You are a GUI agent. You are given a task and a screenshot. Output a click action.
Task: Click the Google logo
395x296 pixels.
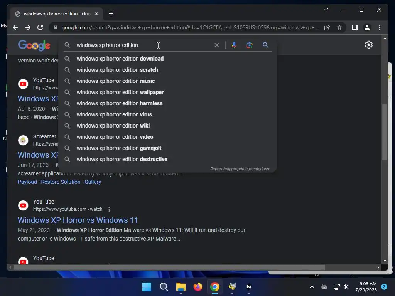point(34,45)
